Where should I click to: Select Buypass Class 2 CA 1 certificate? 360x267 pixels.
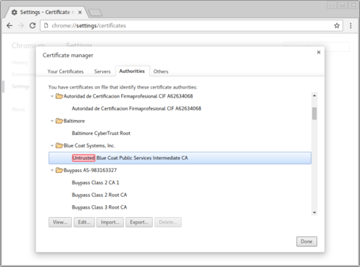pos(95,183)
